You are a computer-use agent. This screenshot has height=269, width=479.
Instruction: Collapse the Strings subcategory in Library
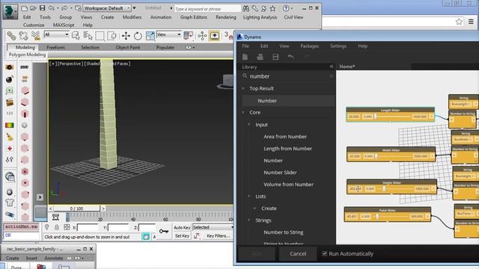pyautogui.click(x=249, y=220)
